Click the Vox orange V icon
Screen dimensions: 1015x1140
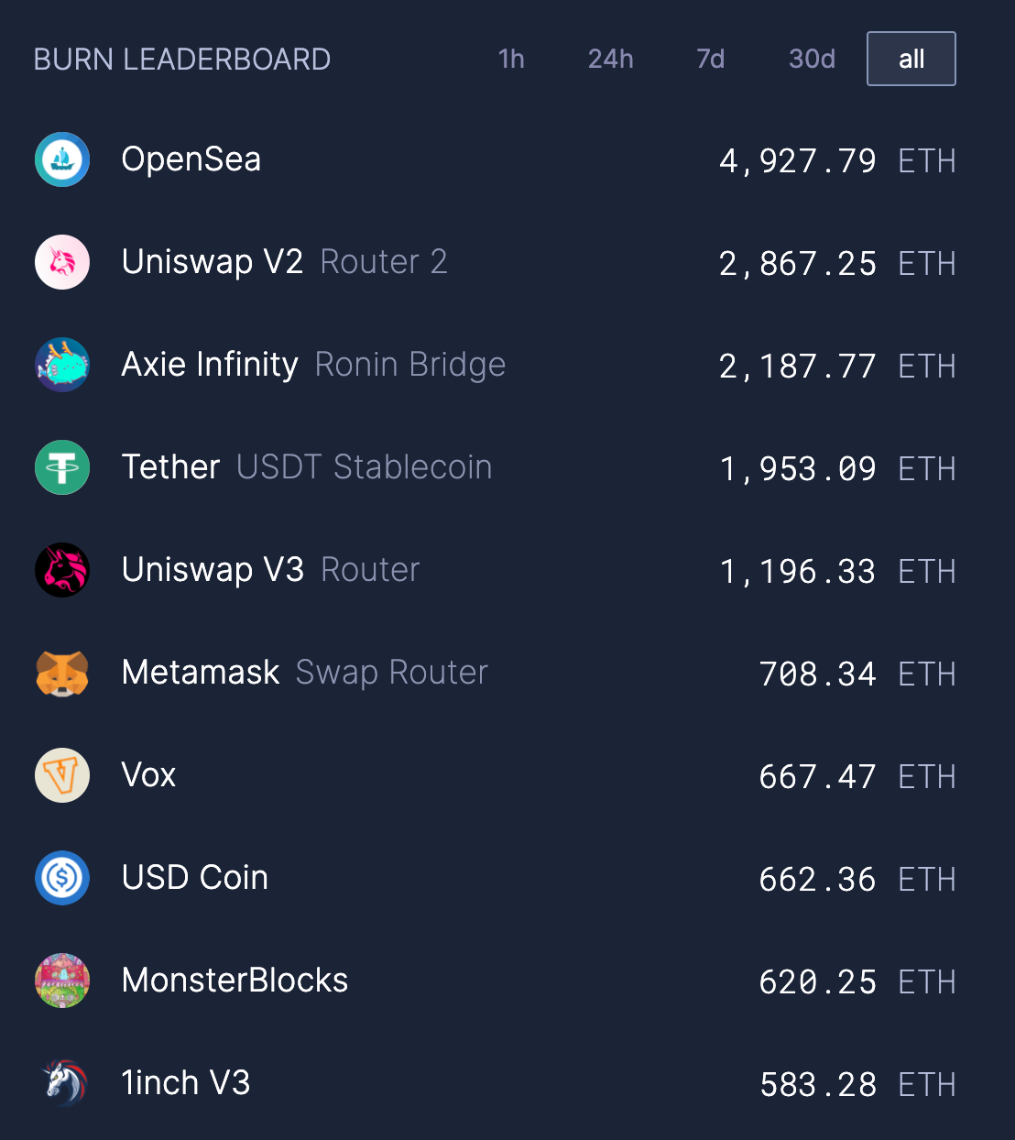[62, 775]
